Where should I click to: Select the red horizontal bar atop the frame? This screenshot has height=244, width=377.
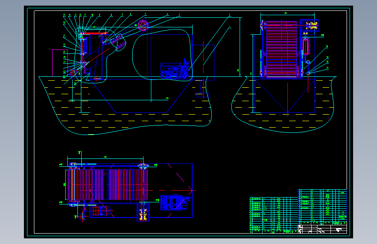coord(96,33)
